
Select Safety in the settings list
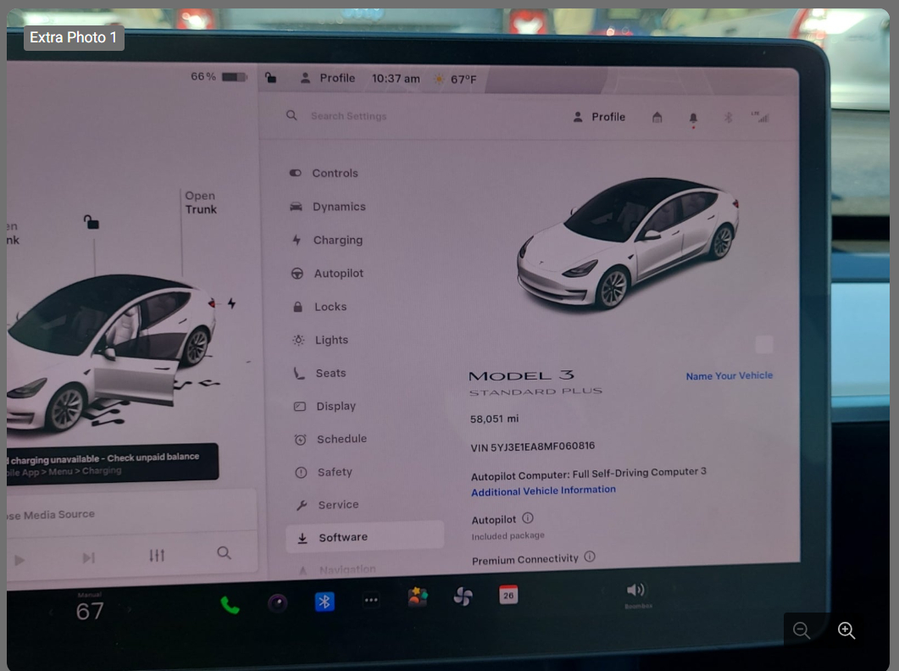[x=324, y=472]
